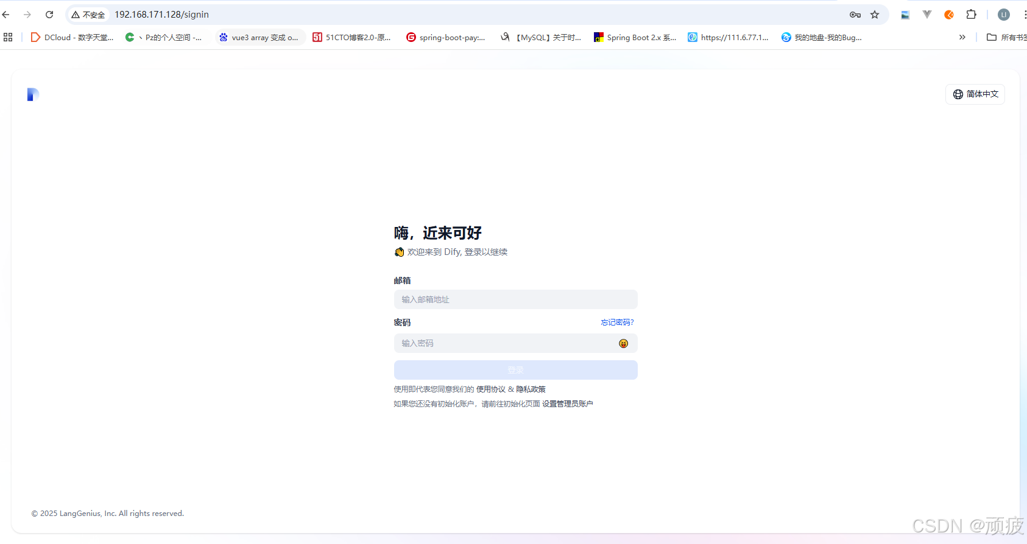Open the Pz的个人空间 bookmark
The height and width of the screenshot is (544, 1027).
click(x=163, y=37)
